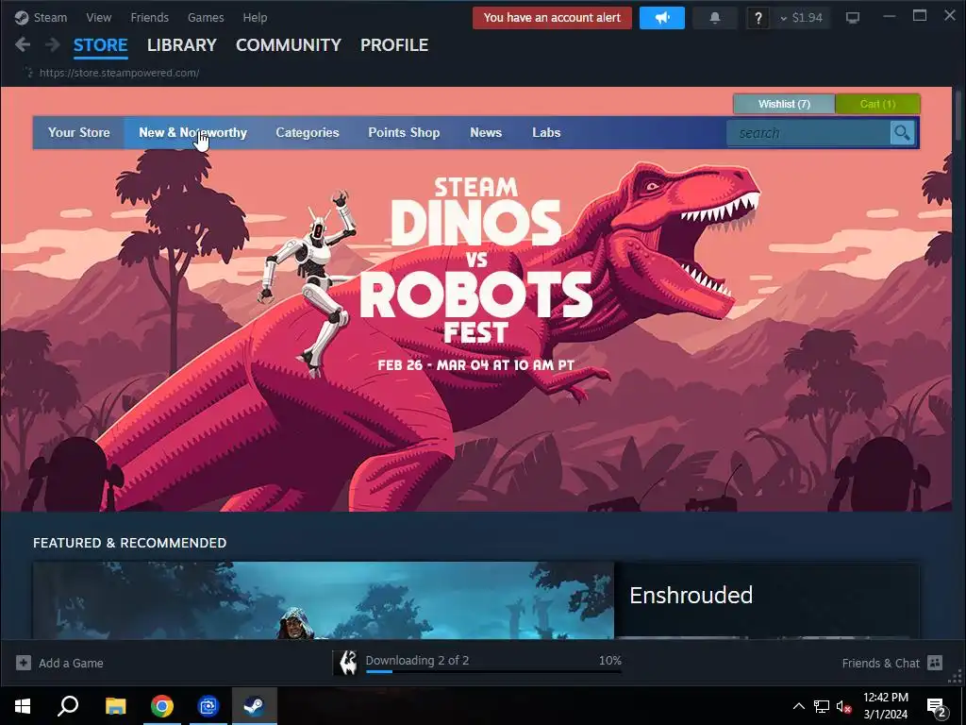Viewport: 966px width, 725px height.
Task: Open the Windows Start menu
Action: click(23, 706)
